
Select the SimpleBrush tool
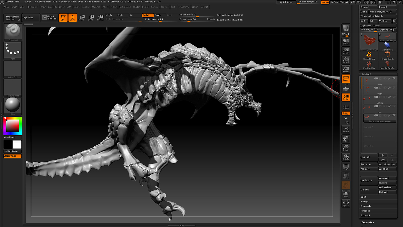coord(369,55)
